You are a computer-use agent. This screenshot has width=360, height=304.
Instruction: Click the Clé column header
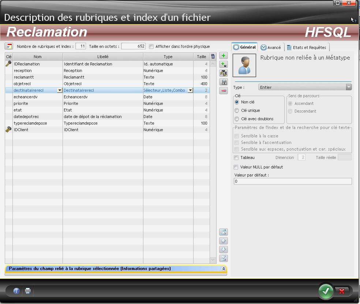click(x=9, y=57)
